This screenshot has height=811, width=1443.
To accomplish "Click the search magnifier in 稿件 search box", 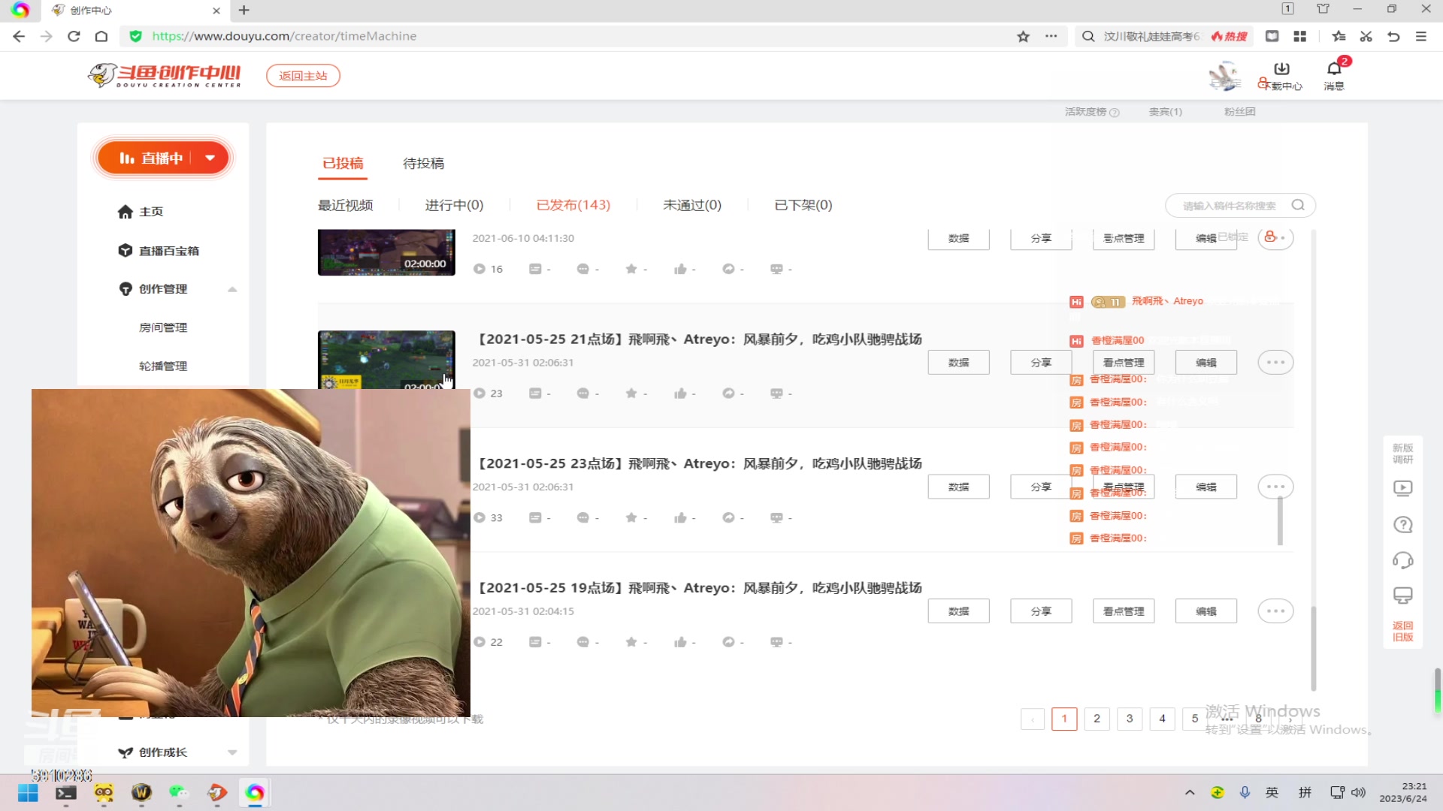I will click(x=1298, y=205).
